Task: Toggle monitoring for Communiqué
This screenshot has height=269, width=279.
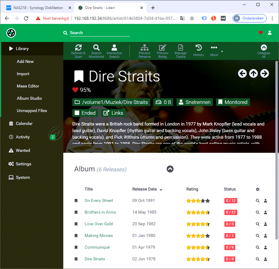Action: tap(76, 247)
